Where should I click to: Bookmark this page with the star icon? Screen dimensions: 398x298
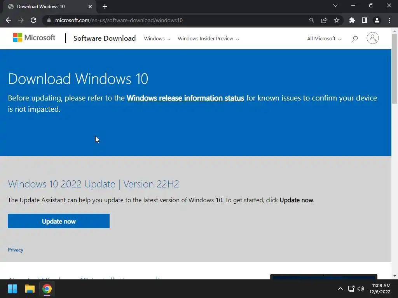[x=337, y=20]
